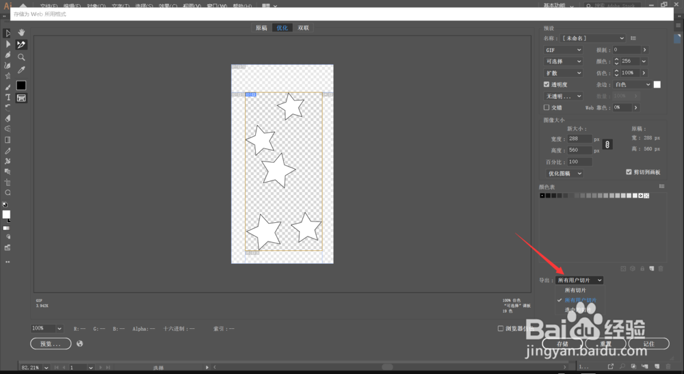Viewport: 684px width, 374px height.
Task: Select Illustrator's Direct Selection tool
Action: point(8,44)
